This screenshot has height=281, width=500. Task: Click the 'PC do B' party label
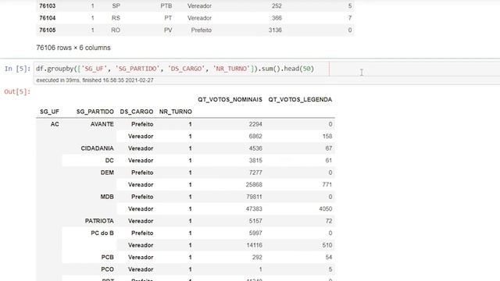point(102,233)
